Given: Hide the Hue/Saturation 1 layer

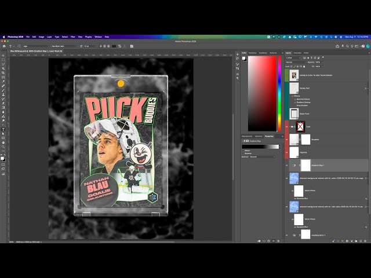Looking at the screenshot, I should pyautogui.click(x=286, y=235).
